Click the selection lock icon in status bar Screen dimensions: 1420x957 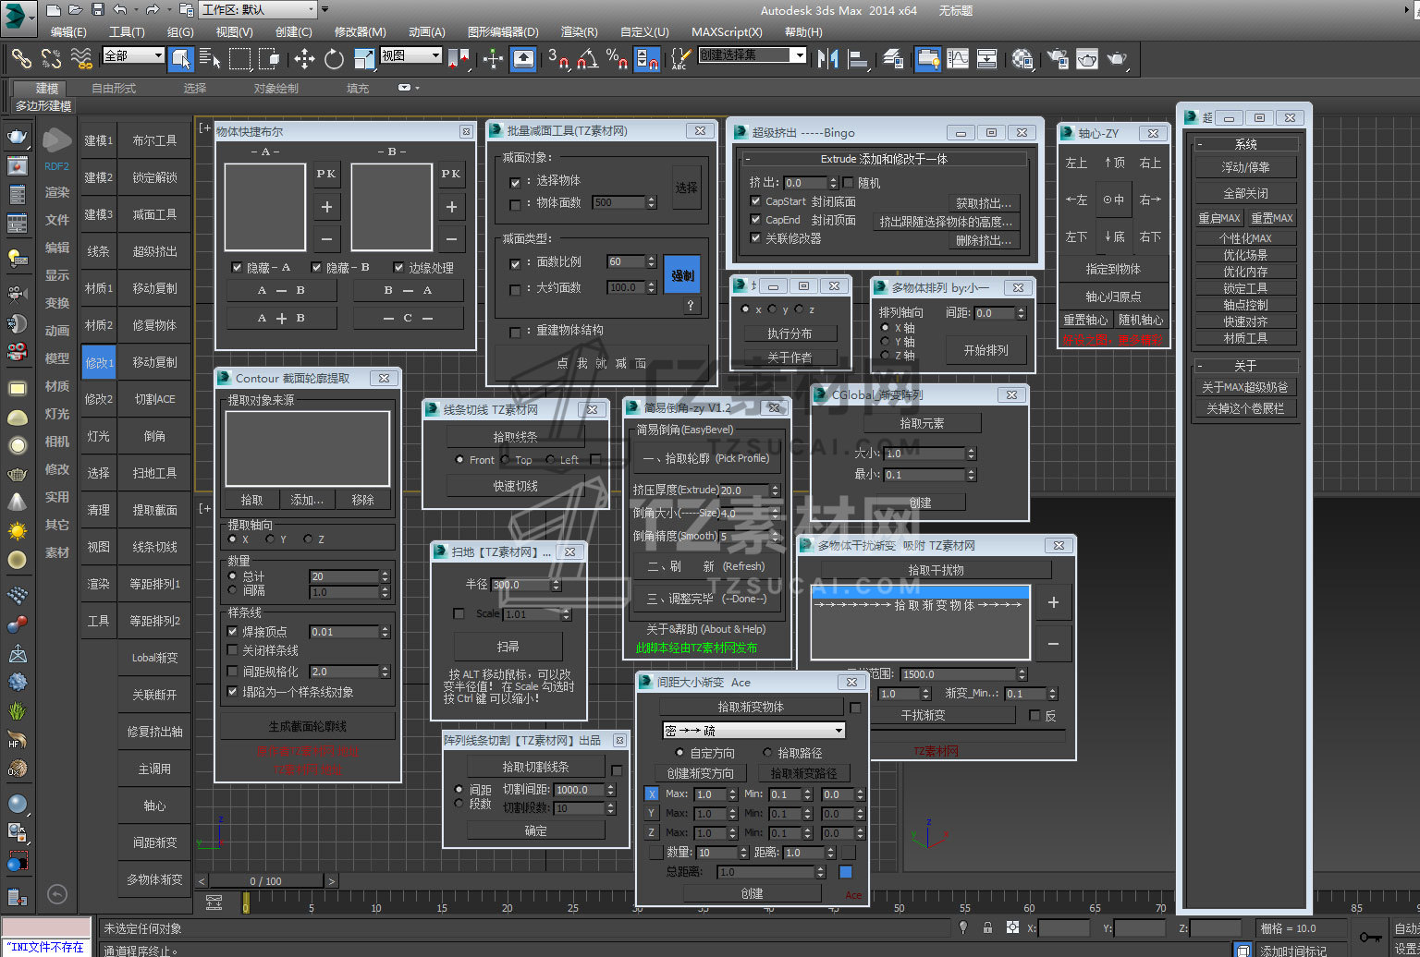(987, 927)
